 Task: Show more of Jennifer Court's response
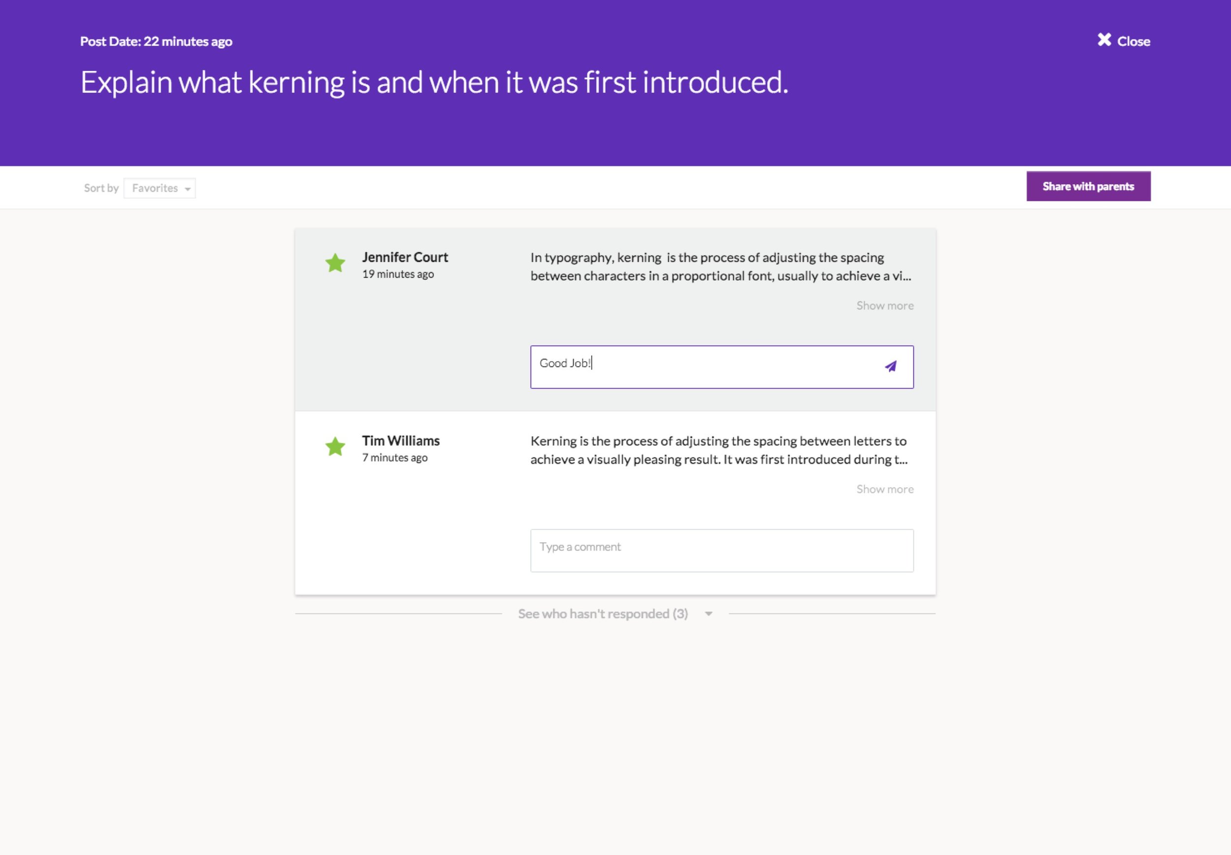point(884,305)
